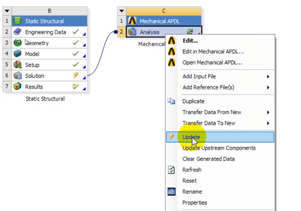The height and width of the screenshot is (211, 301).
Task: Click the APDL icon beside Edit in Mechanical APDL
Action: (172, 52)
